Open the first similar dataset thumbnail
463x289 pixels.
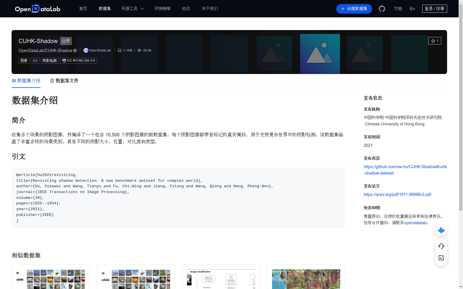[x=51, y=279]
